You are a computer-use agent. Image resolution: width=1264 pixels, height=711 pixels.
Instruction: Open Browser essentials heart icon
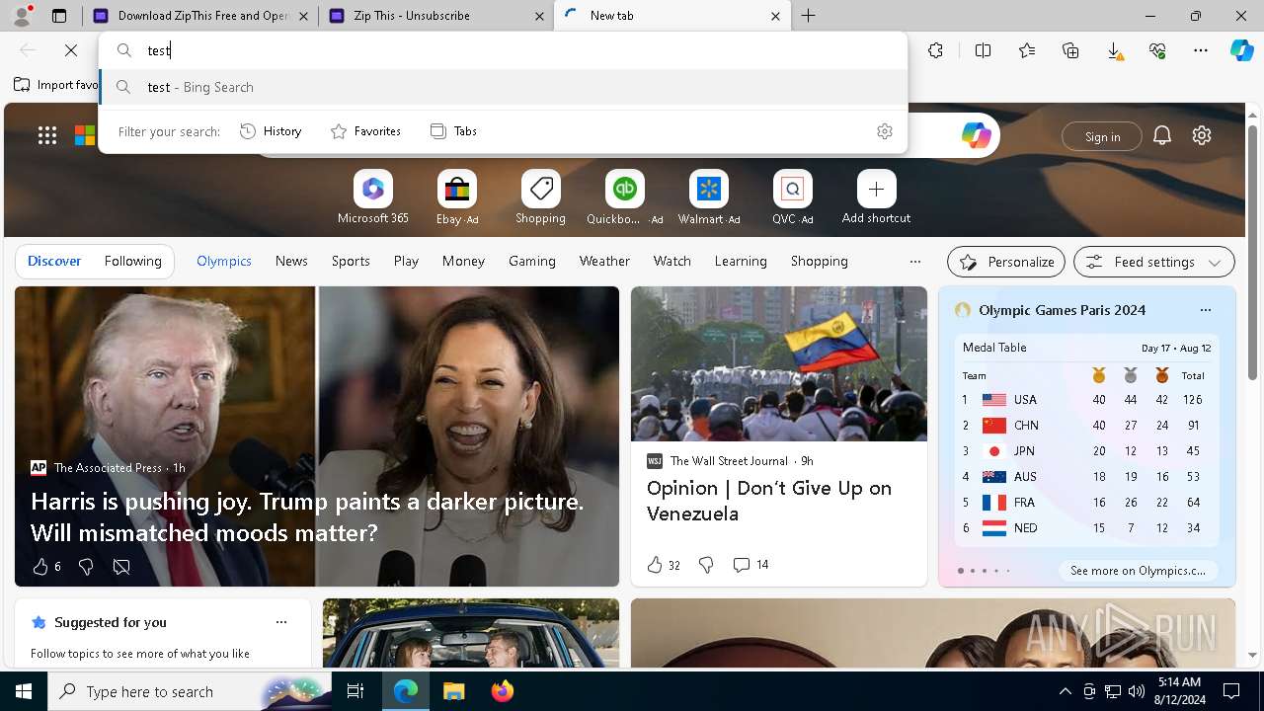tap(1157, 50)
